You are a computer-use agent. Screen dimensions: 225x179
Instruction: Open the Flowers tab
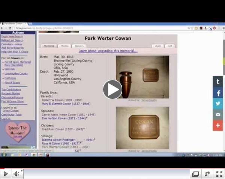click(79, 46)
